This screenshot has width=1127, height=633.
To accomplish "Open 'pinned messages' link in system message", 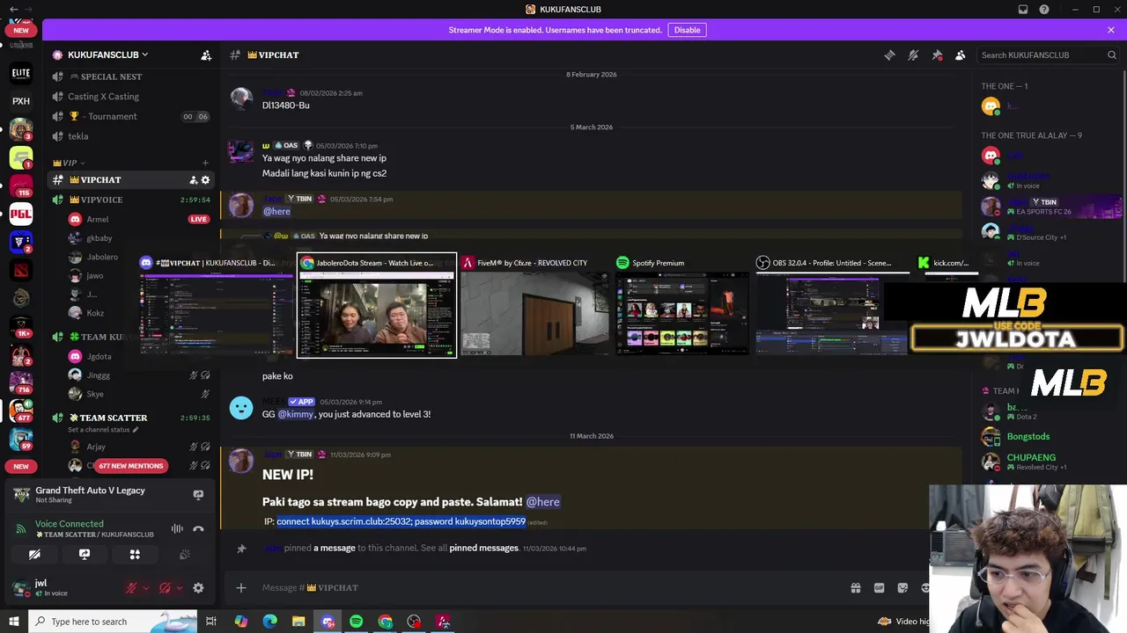I will 483,549.
